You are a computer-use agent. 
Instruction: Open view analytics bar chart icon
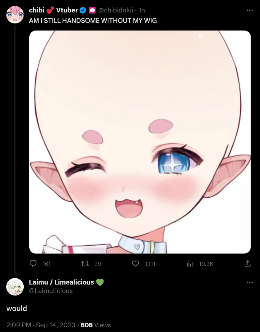(190, 263)
